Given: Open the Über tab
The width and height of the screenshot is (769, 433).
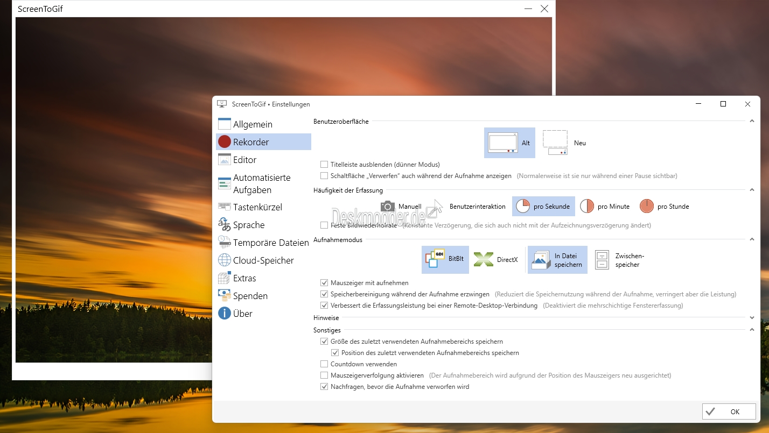Looking at the screenshot, I should (x=263, y=314).
